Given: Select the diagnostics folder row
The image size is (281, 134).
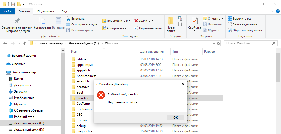Looking at the screenshot, I should tap(146, 131).
